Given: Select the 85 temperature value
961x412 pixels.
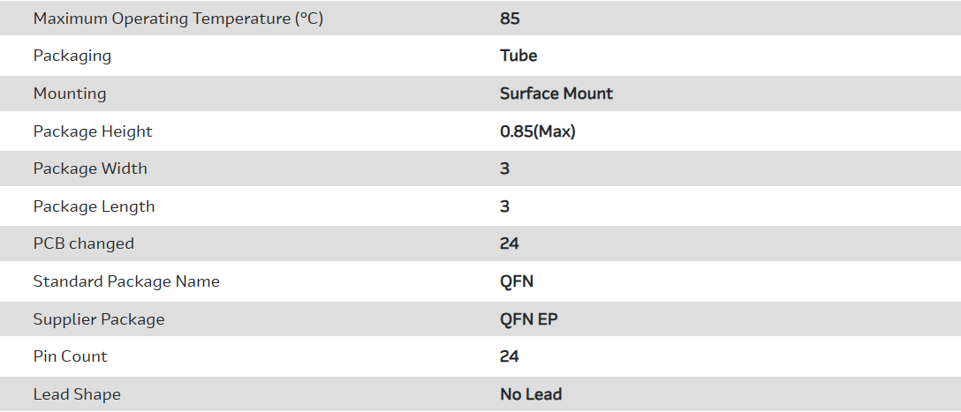Looking at the screenshot, I should (509, 19).
